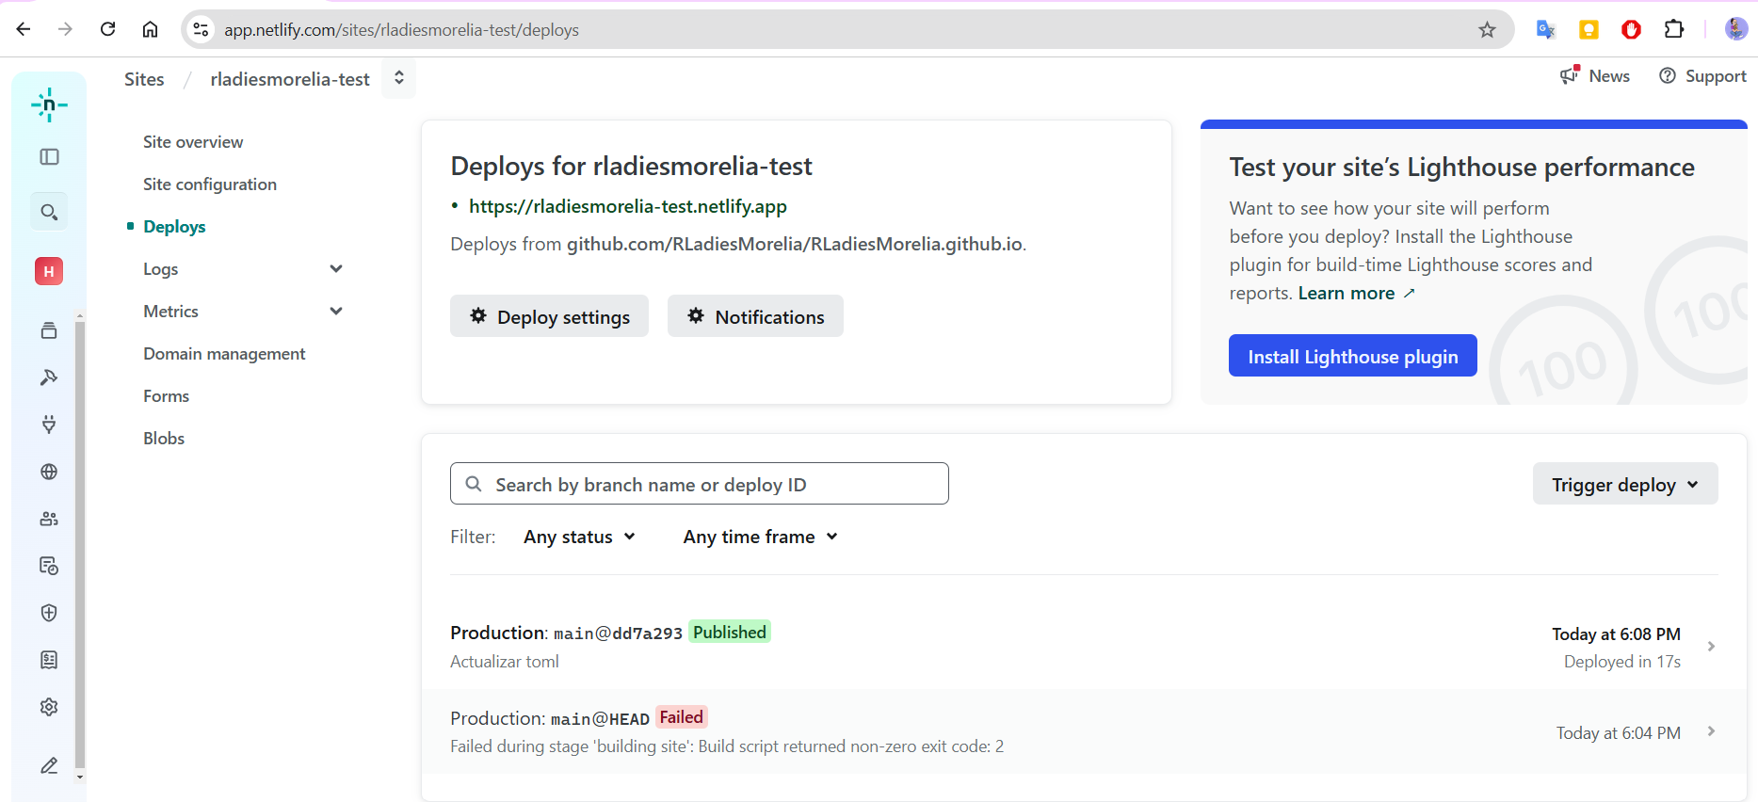The height and width of the screenshot is (802, 1758).
Task: Open the site switcher next to rladiesmorelia-test
Action: pyautogui.click(x=399, y=78)
